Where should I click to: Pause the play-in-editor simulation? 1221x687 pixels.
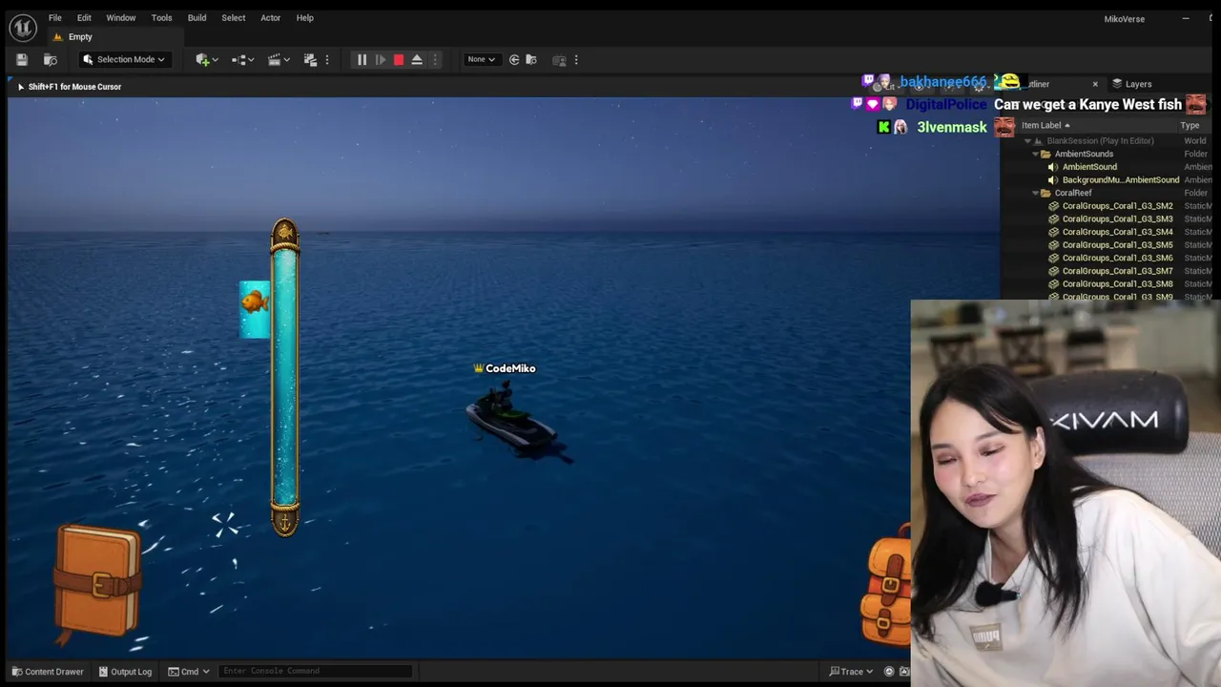point(362,60)
